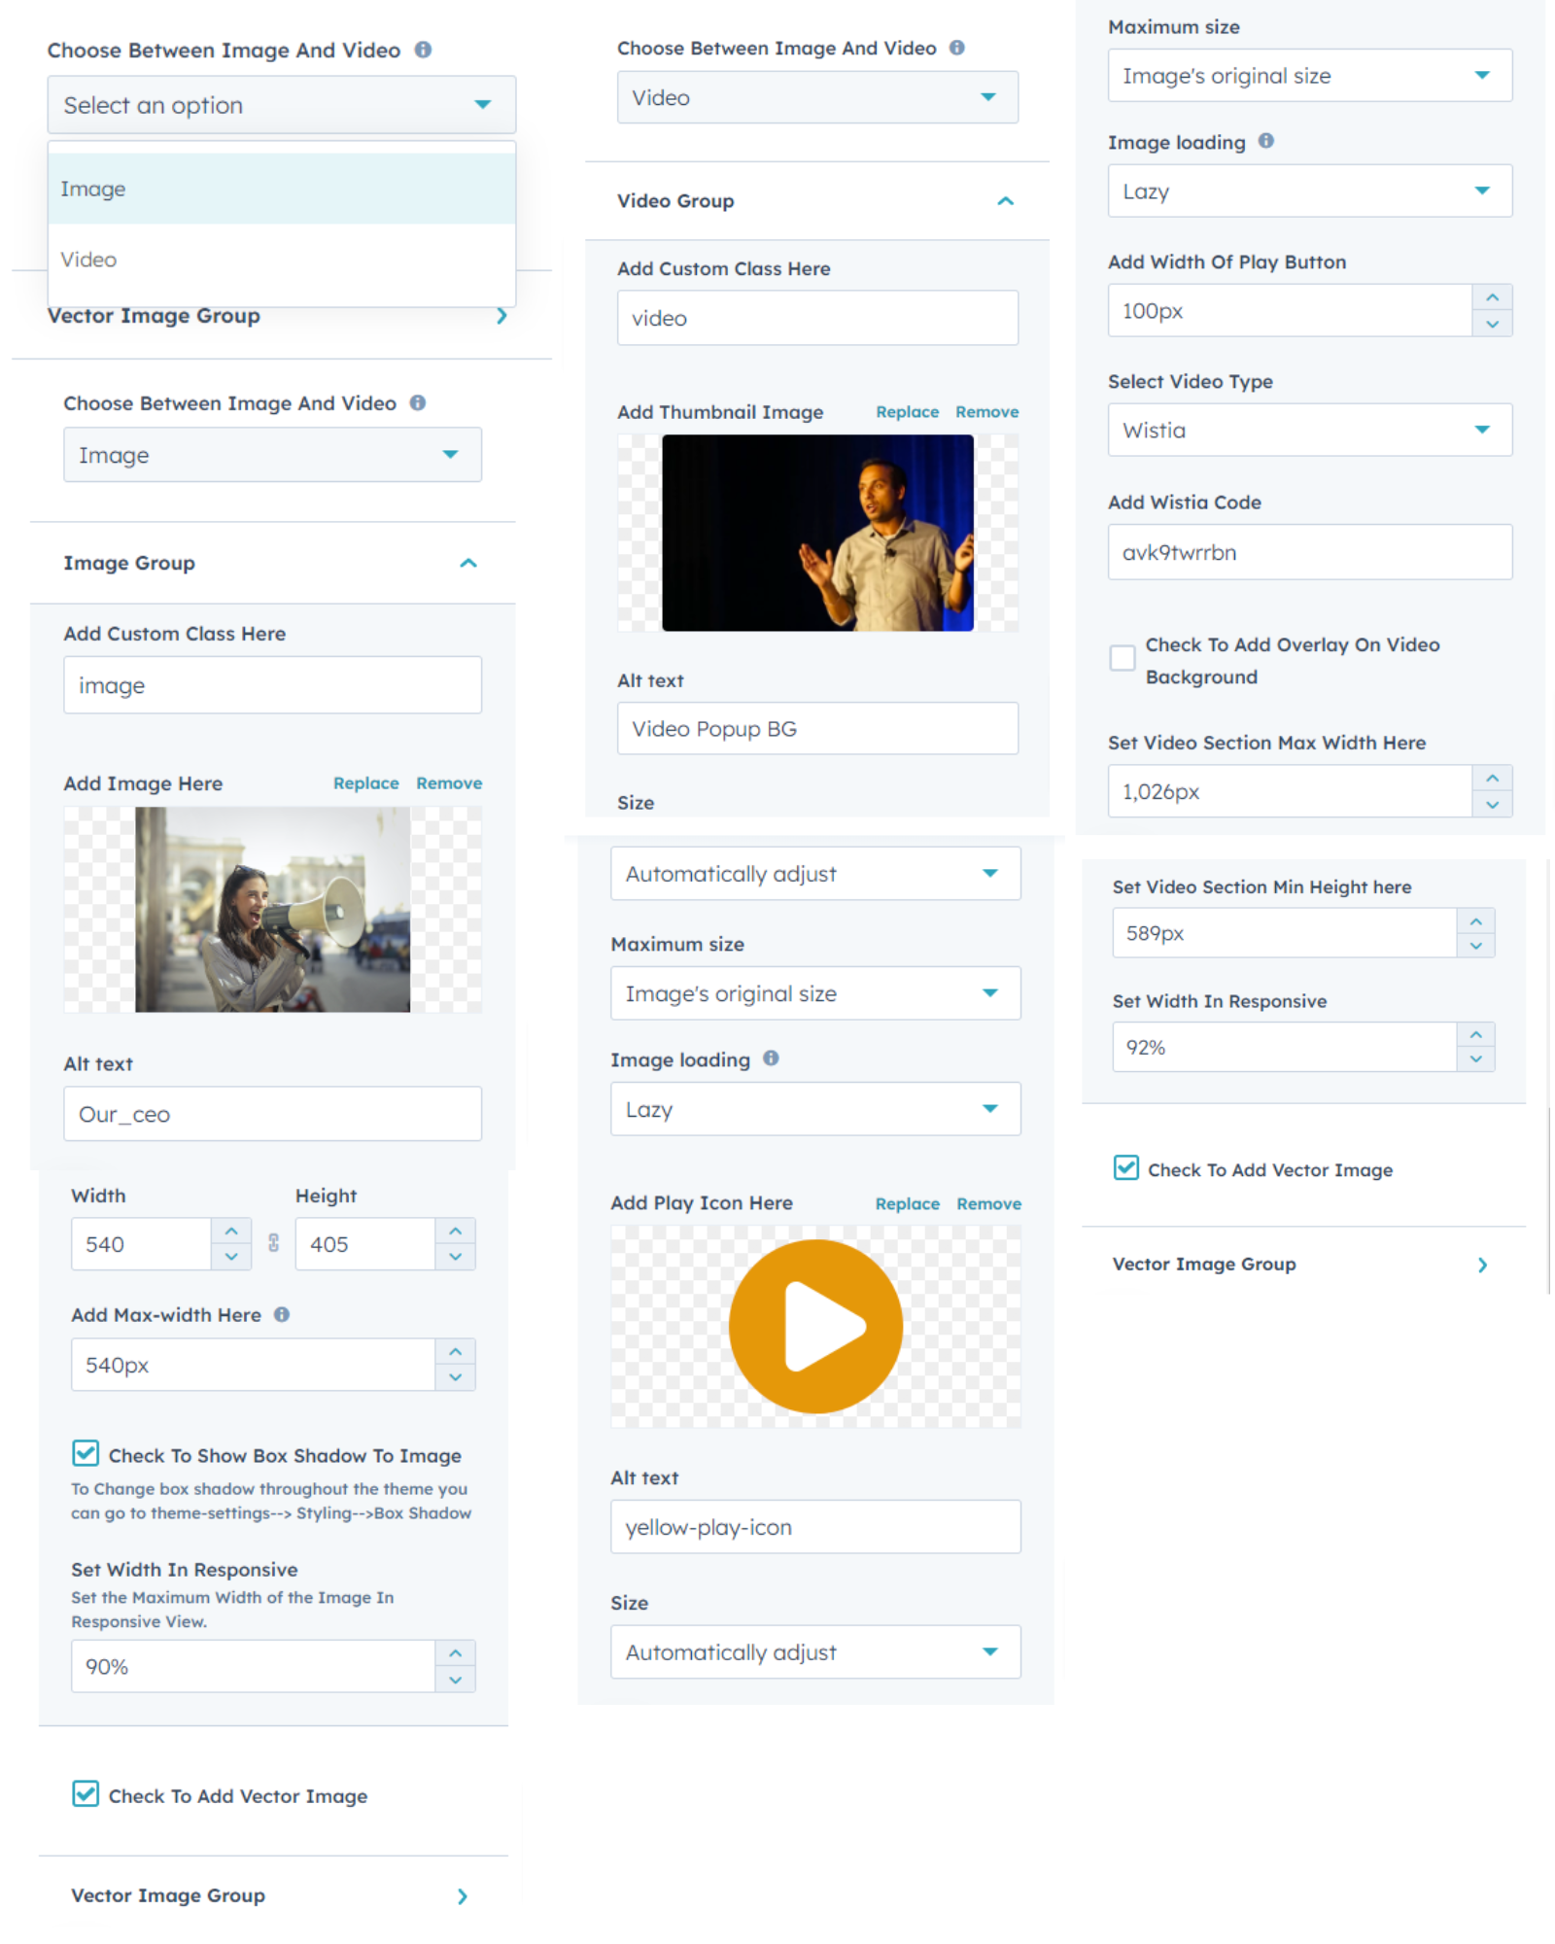Decrease the Set Video Section Min Height value
This screenshot has width=1555, height=1944.
(x=1475, y=946)
